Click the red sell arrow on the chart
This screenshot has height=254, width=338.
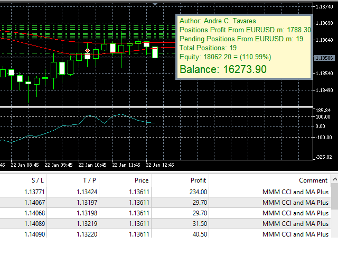coord(87,51)
